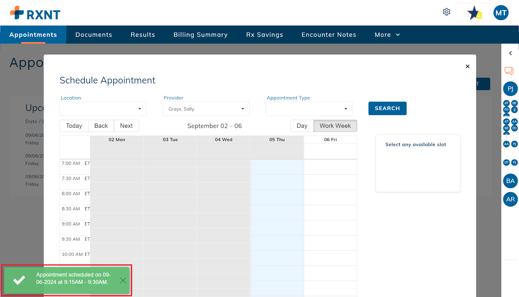Go to the Billing Summary tab
The height and width of the screenshot is (297, 519).
click(x=201, y=35)
